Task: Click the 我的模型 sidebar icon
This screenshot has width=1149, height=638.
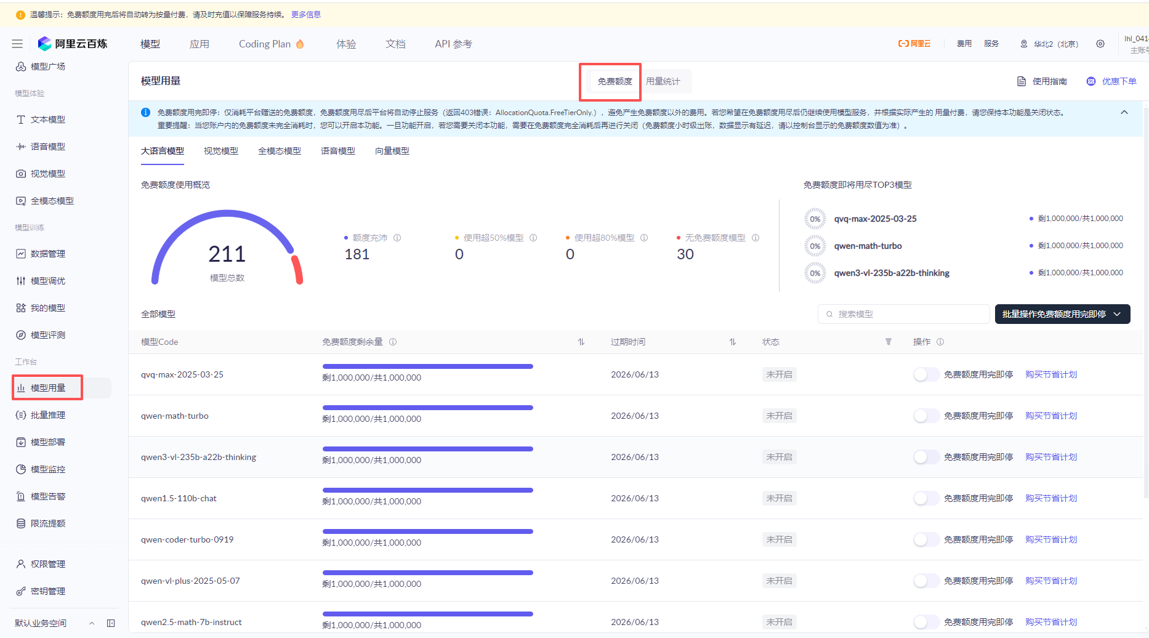Action: pos(21,308)
